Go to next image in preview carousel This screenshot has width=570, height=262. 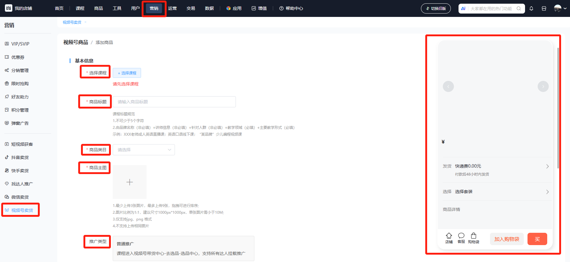[x=543, y=86]
